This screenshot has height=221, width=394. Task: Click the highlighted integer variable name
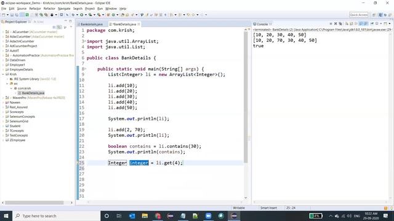click(x=139, y=163)
